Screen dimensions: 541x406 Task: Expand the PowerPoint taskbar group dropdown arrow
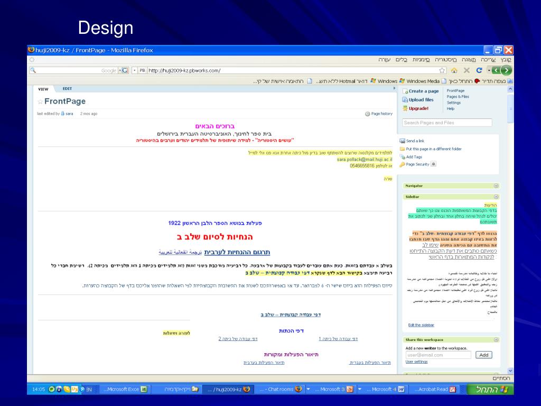point(309,389)
